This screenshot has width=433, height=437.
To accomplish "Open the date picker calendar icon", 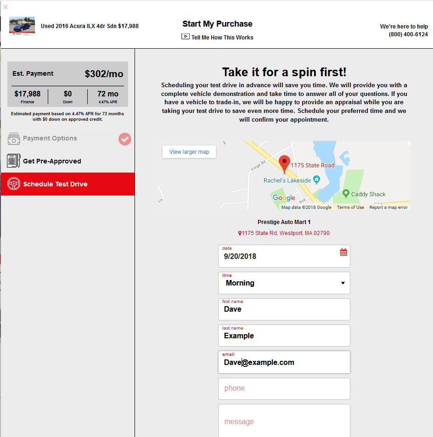I will pos(343,252).
